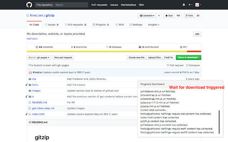Toggle the checkmark next to js folder
The width and height of the screenshot is (228, 142).
pos(26,96)
